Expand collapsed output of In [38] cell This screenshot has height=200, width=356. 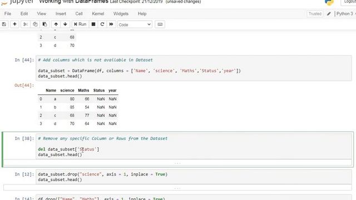(177, 163)
